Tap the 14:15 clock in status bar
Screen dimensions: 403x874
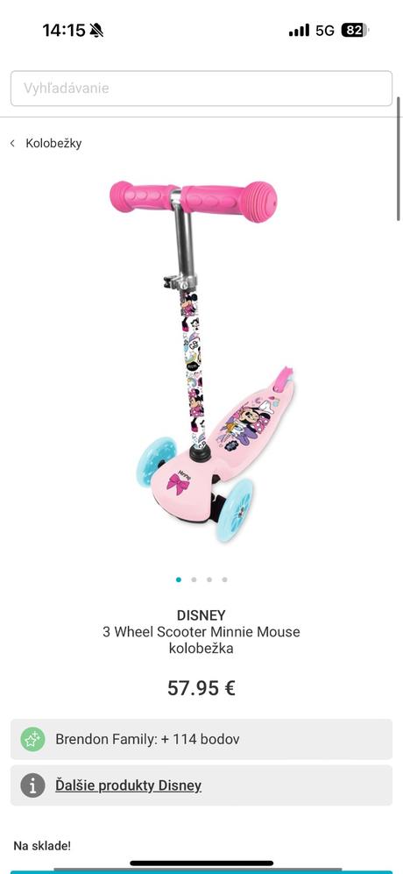coord(64,30)
